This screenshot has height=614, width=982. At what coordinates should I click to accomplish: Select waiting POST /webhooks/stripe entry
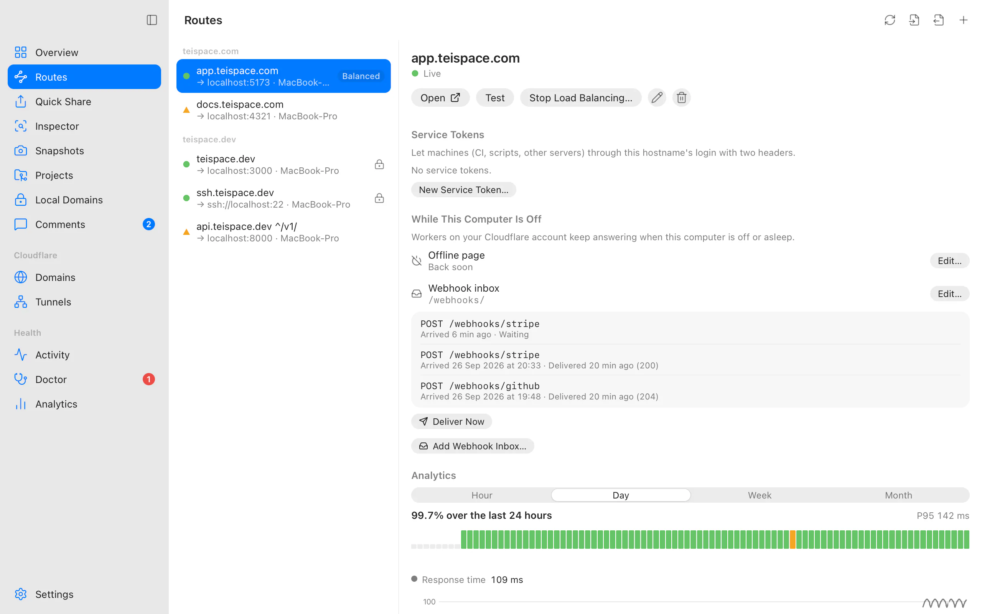coord(690,328)
